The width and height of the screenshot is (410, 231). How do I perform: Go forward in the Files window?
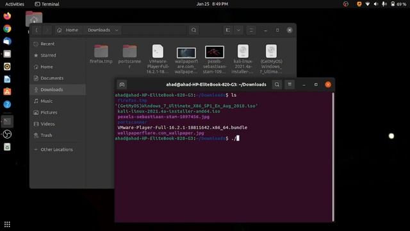tap(47, 30)
